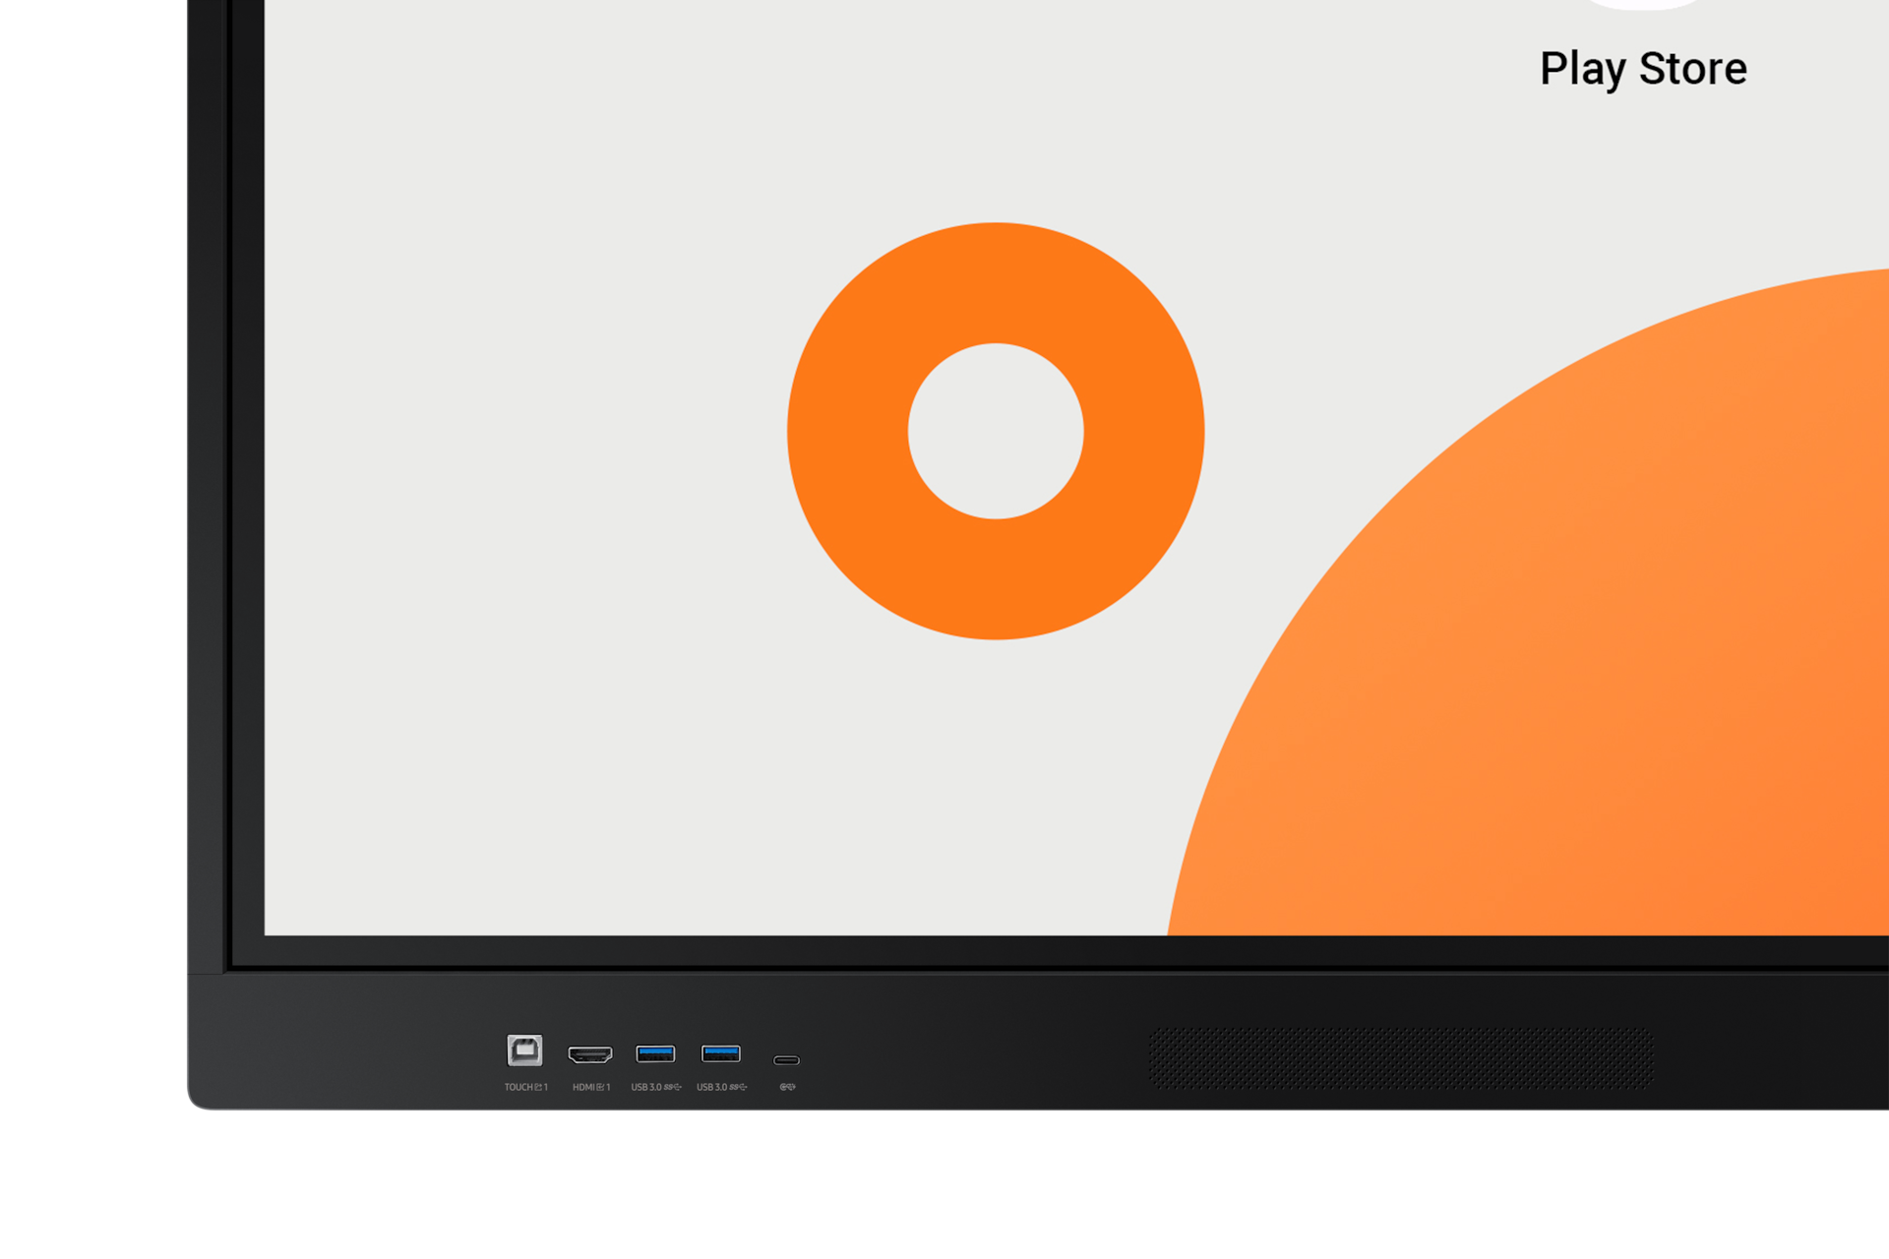Viewport: 1889px width, 1259px height.
Task: Click the TOUCH 1 text label
Action: [x=525, y=1087]
